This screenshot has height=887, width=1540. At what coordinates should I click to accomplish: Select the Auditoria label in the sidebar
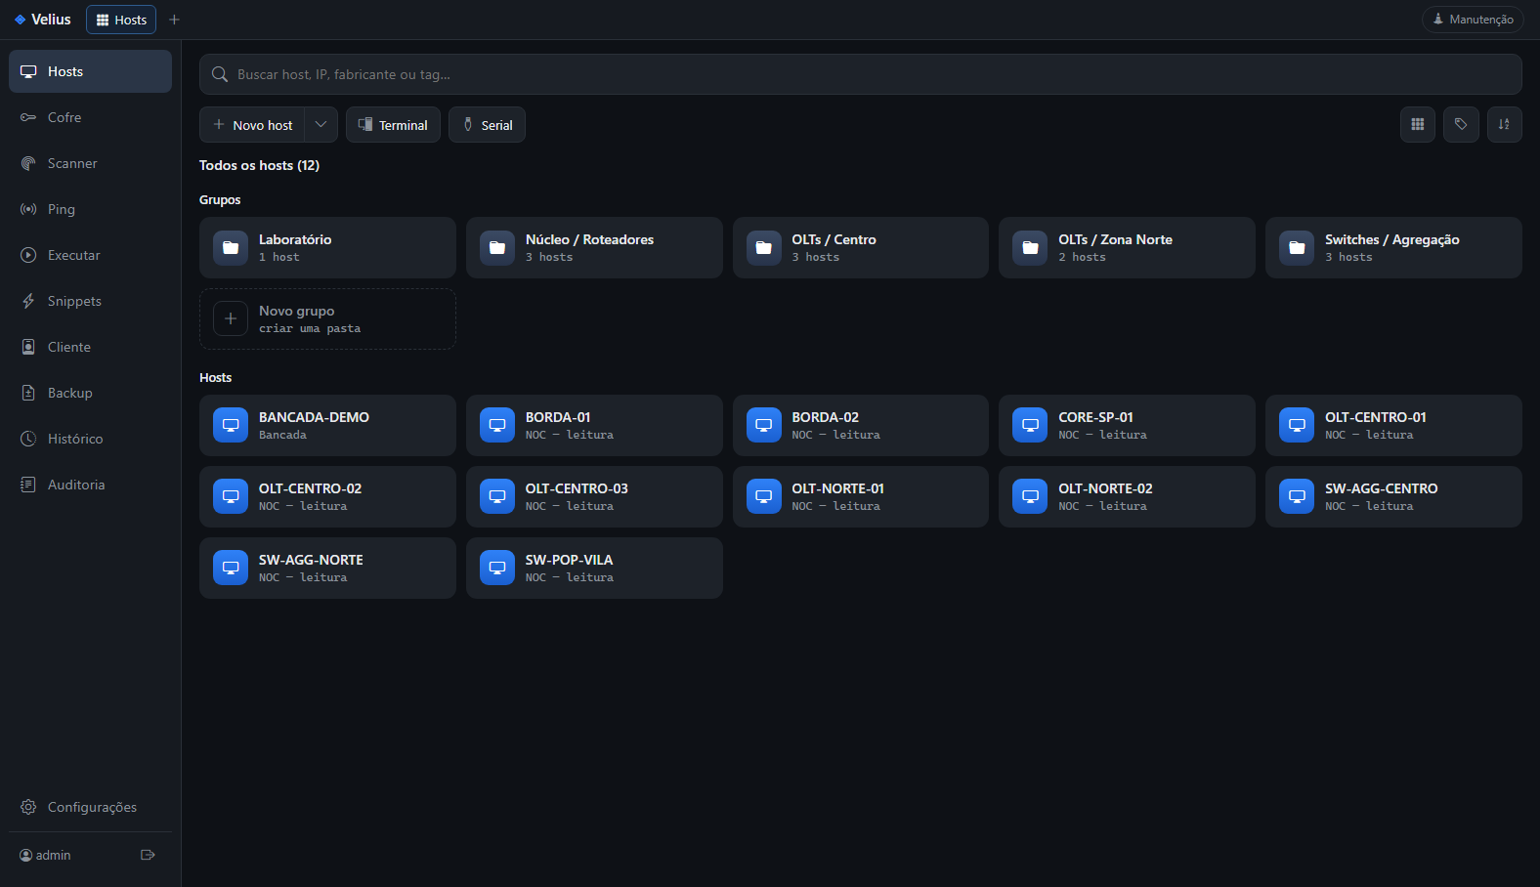(x=76, y=485)
